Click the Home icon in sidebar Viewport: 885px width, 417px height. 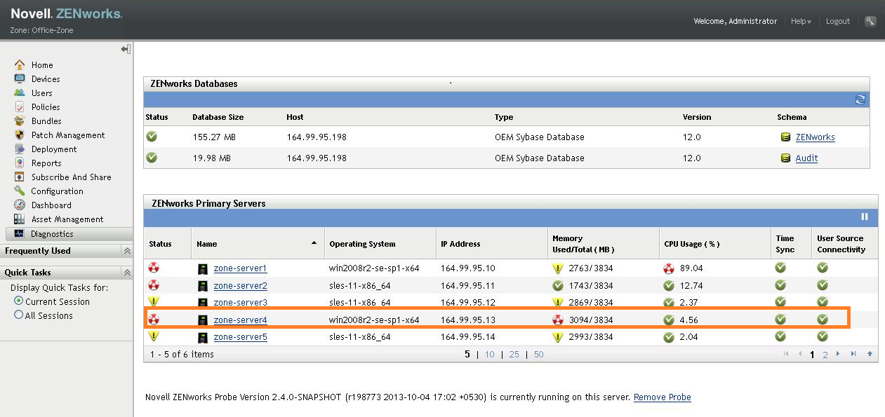pyautogui.click(x=20, y=64)
